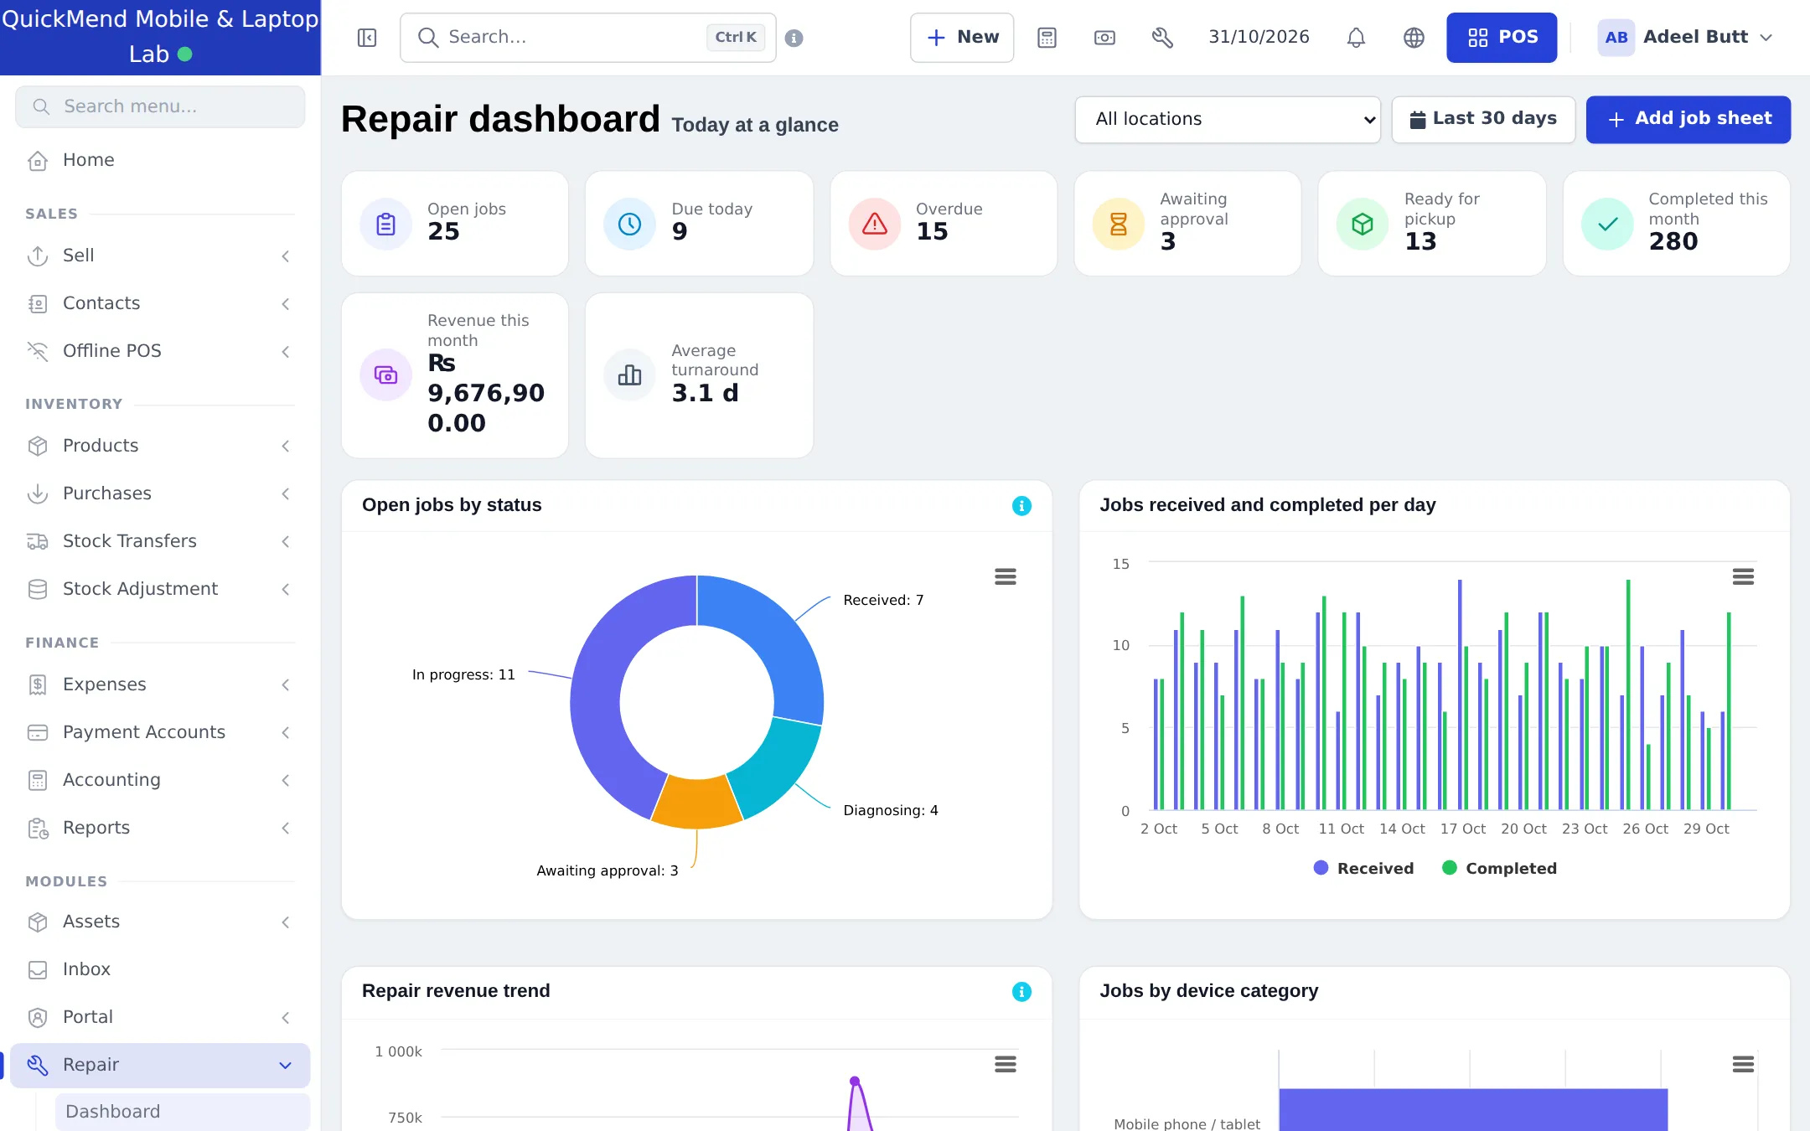Click the Home icon in the sidebar

(x=38, y=160)
